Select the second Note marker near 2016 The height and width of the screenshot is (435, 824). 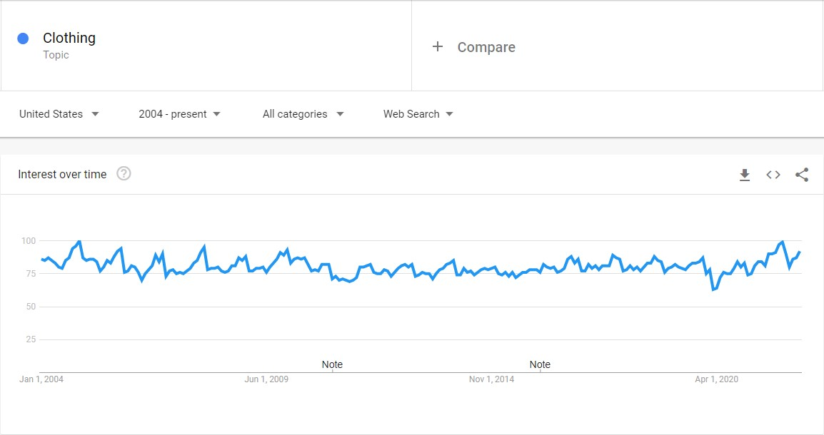(x=540, y=364)
